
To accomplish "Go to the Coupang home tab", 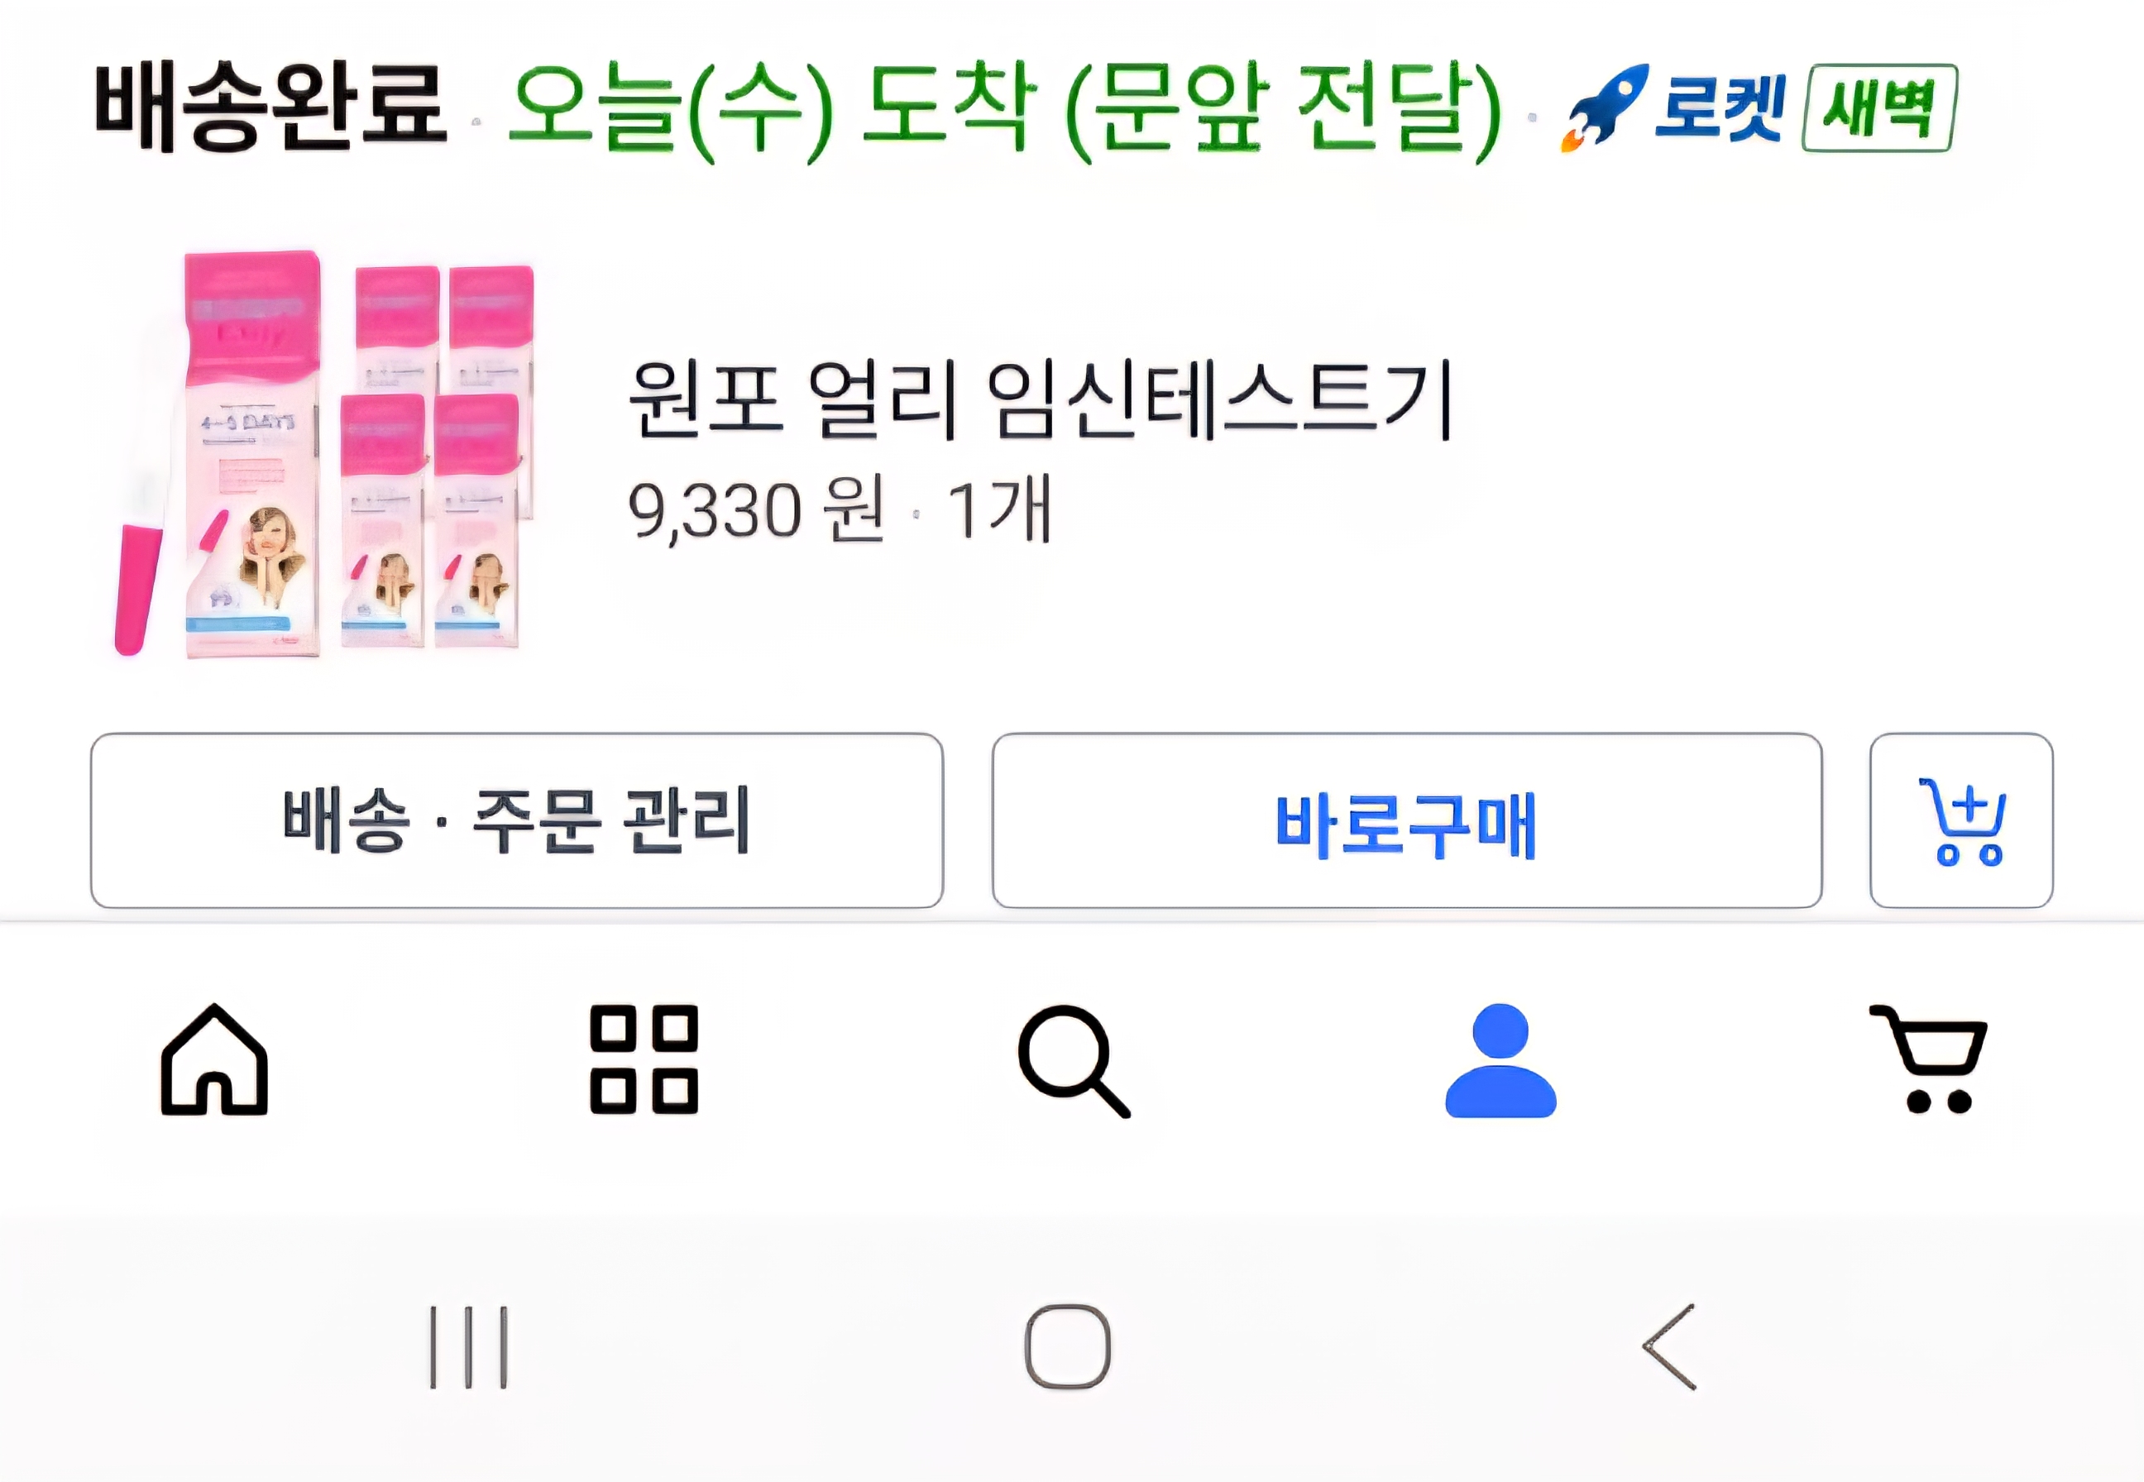I will (x=214, y=1060).
